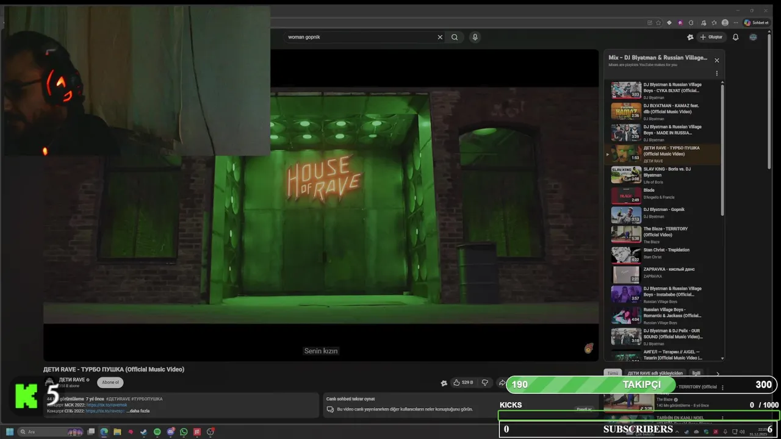
Task: Open File Explorer from taskbar
Action: click(x=117, y=432)
